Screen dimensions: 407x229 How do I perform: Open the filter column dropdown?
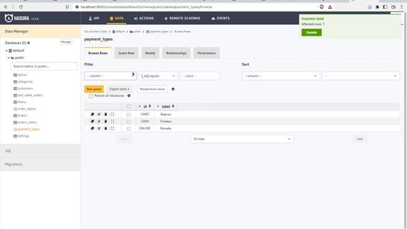(x=110, y=76)
